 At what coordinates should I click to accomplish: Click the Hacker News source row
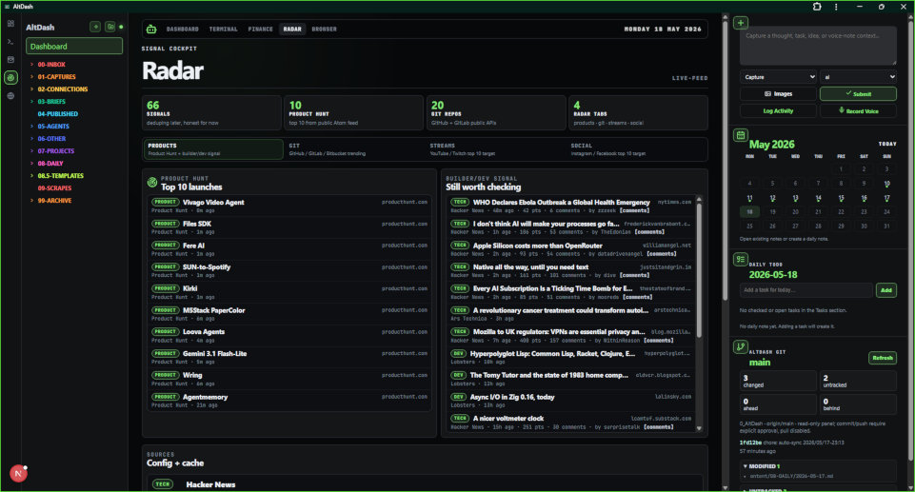coord(425,484)
